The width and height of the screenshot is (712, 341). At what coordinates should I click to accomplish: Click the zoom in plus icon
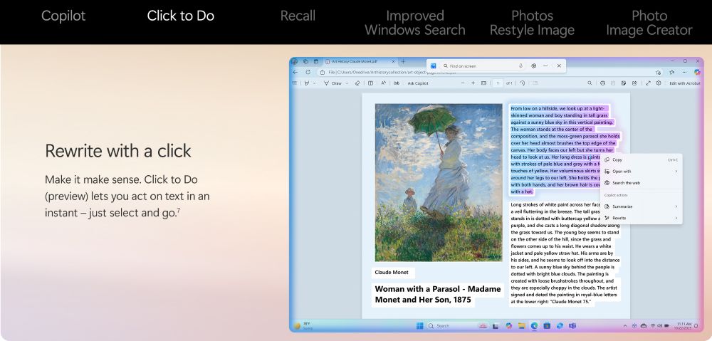473,83
